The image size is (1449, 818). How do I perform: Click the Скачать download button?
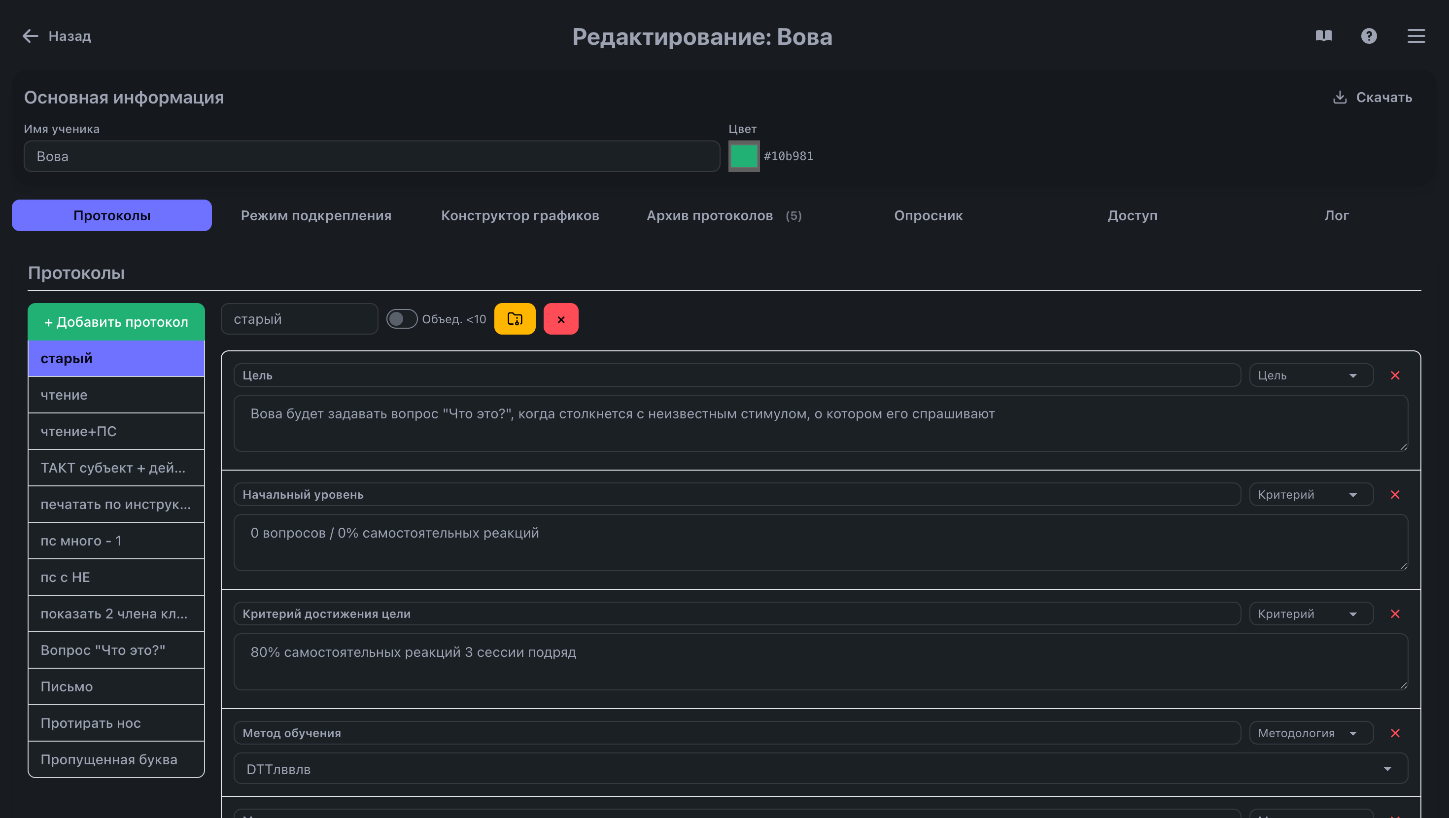[1373, 98]
